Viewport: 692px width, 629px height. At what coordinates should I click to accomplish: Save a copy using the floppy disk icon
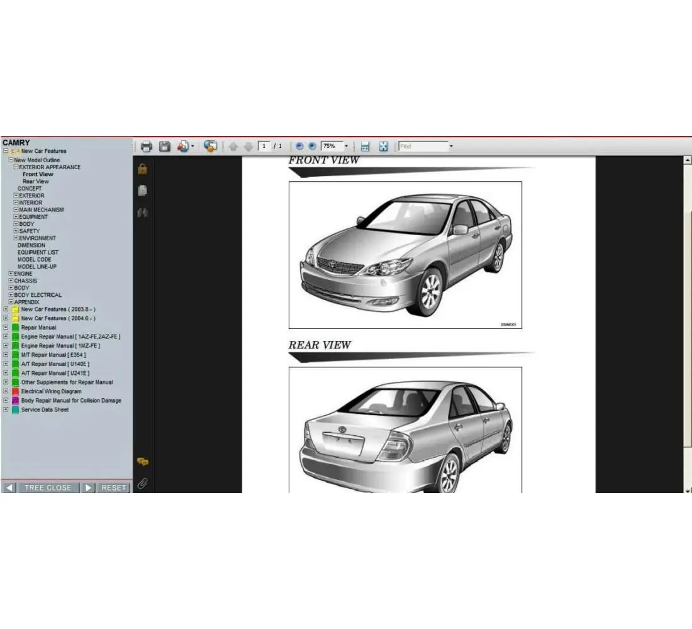[x=165, y=147]
